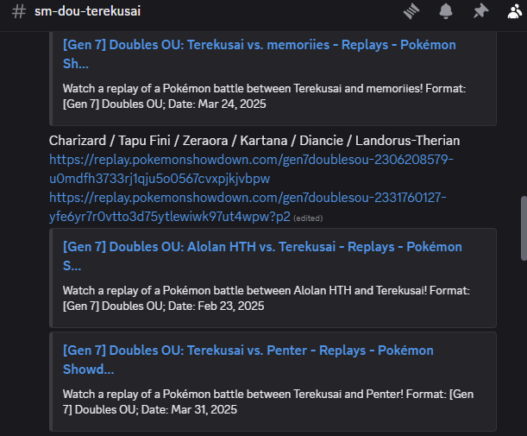Click the channel hashtag icon

pos(19,11)
